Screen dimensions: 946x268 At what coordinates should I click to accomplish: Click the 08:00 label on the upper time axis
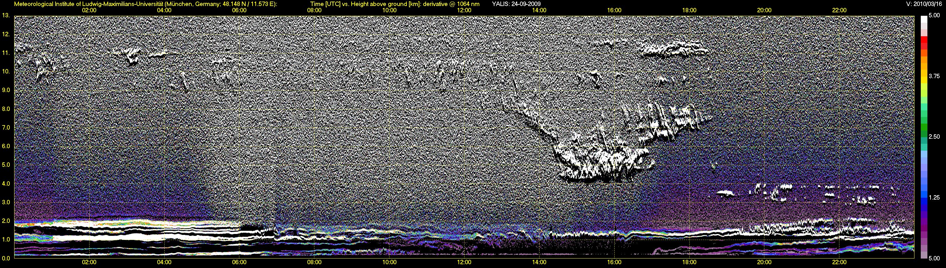click(314, 10)
